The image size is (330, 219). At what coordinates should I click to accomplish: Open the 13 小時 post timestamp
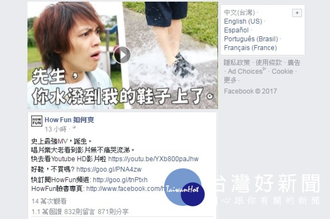pyautogui.click(x=56, y=129)
